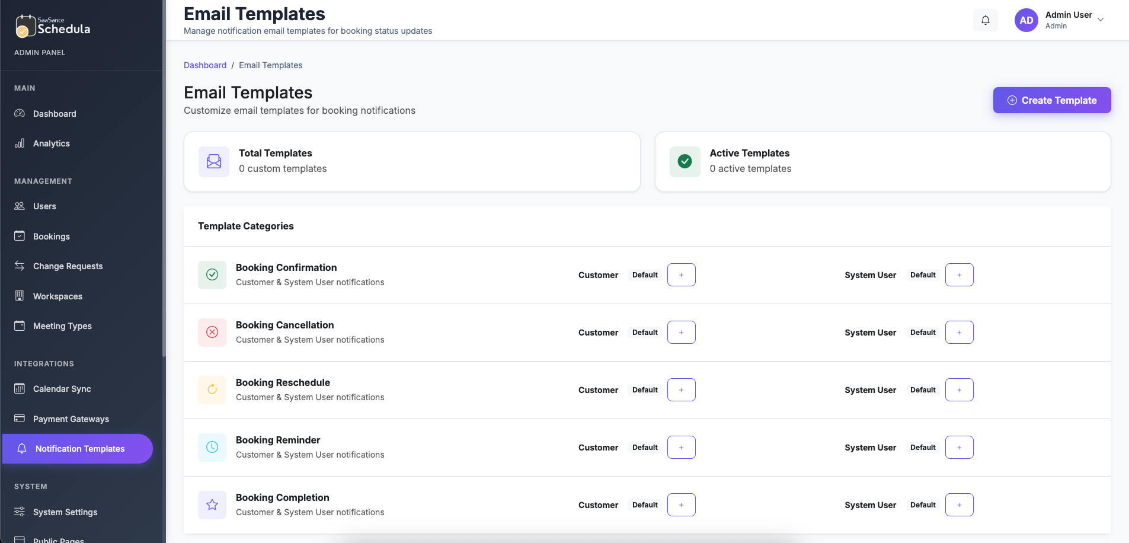Open the Notification Templates section
This screenshot has height=543, width=1129.
[79, 449]
